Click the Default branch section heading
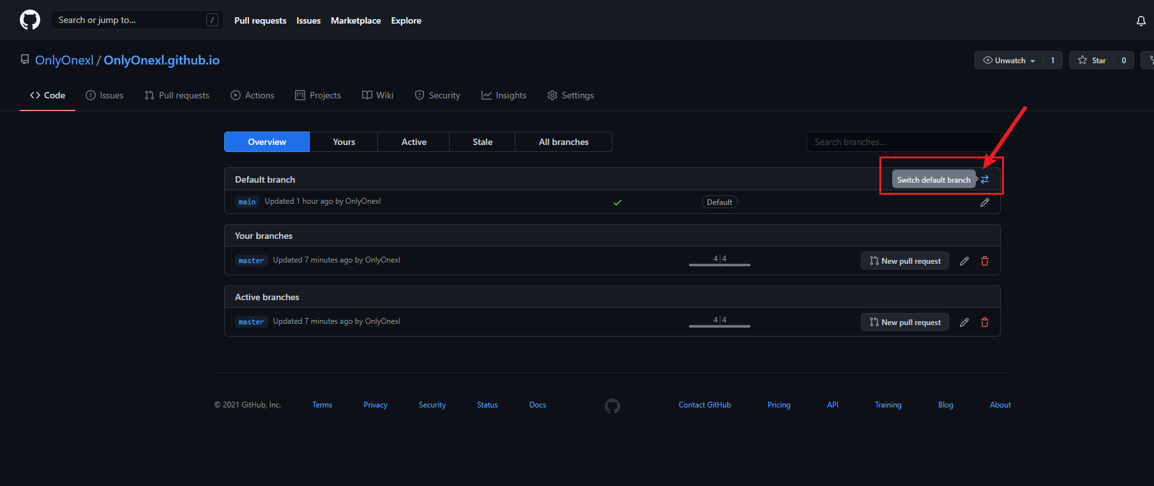The height and width of the screenshot is (486, 1154). click(265, 179)
